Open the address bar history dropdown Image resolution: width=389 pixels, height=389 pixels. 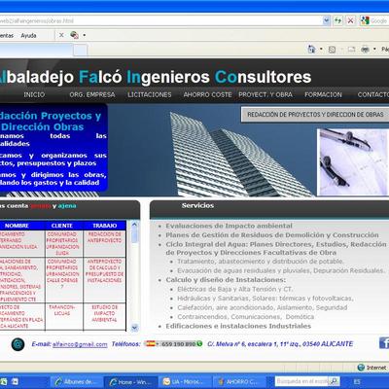[x=327, y=20]
